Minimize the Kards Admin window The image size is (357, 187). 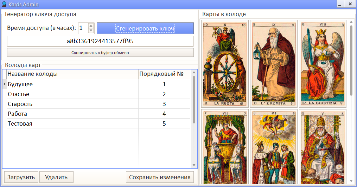point(340,4)
